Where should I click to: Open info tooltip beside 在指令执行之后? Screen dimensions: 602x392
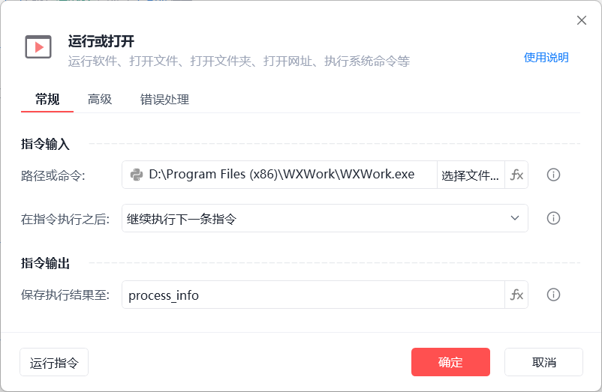tap(553, 218)
